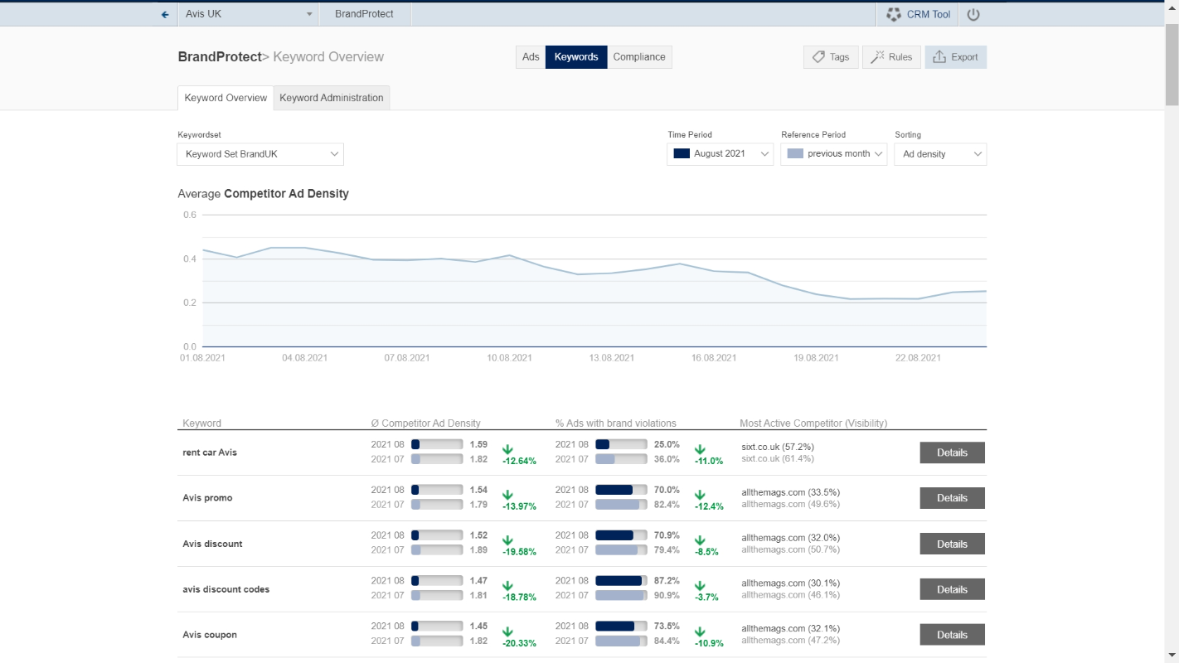Switch to the Keyword Administration tab
Image resolution: width=1179 pixels, height=663 pixels.
tap(331, 98)
